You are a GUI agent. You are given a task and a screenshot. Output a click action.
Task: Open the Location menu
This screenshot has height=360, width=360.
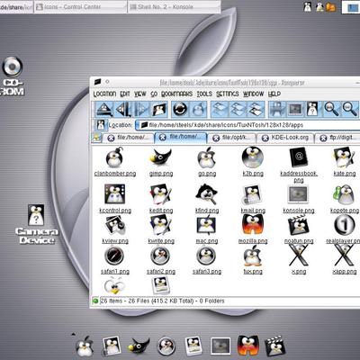(x=104, y=94)
